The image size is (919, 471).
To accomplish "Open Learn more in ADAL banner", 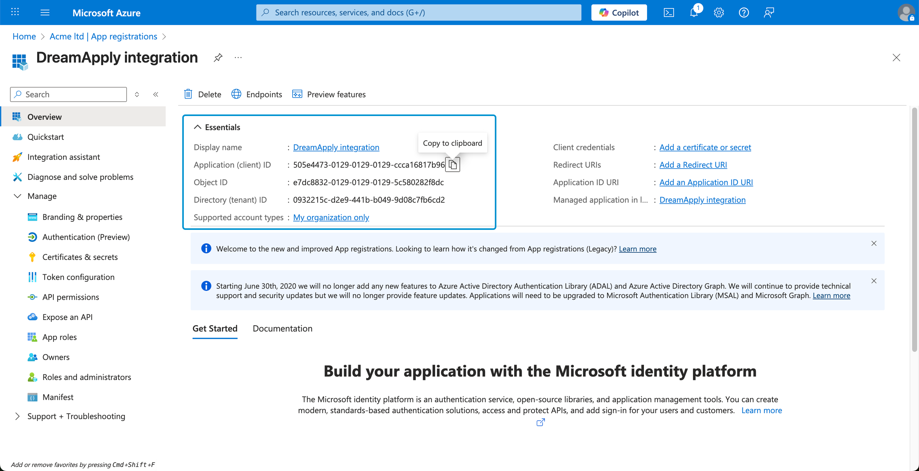I will click(x=831, y=296).
